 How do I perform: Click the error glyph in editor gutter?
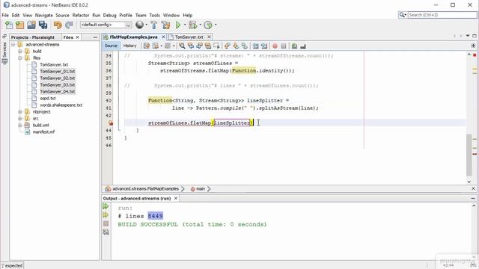click(110, 123)
